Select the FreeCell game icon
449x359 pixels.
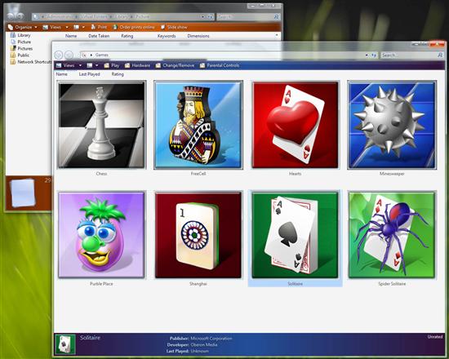[x=198, y=125]
